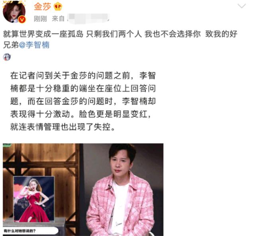Open 金莎's round profile avatar
This screenshot has width=255, height=236.
click(14, 12)
